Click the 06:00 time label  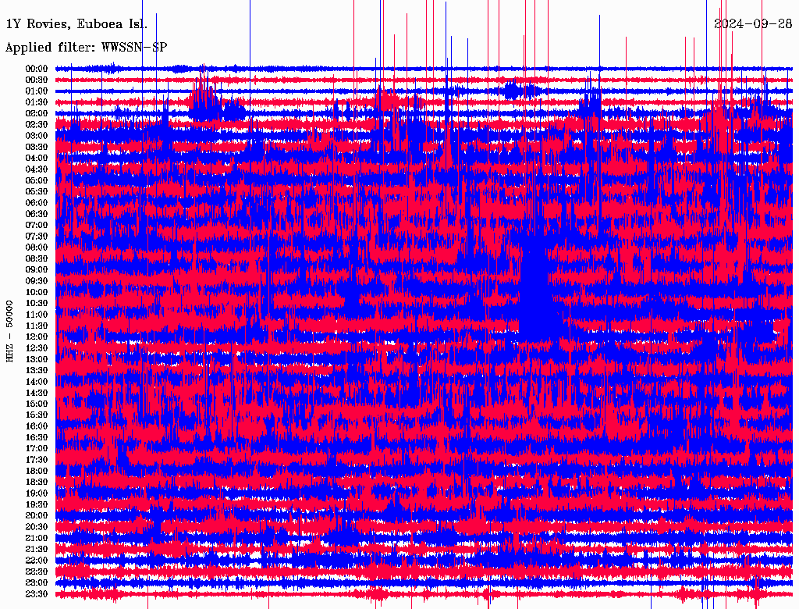point(37,202)
